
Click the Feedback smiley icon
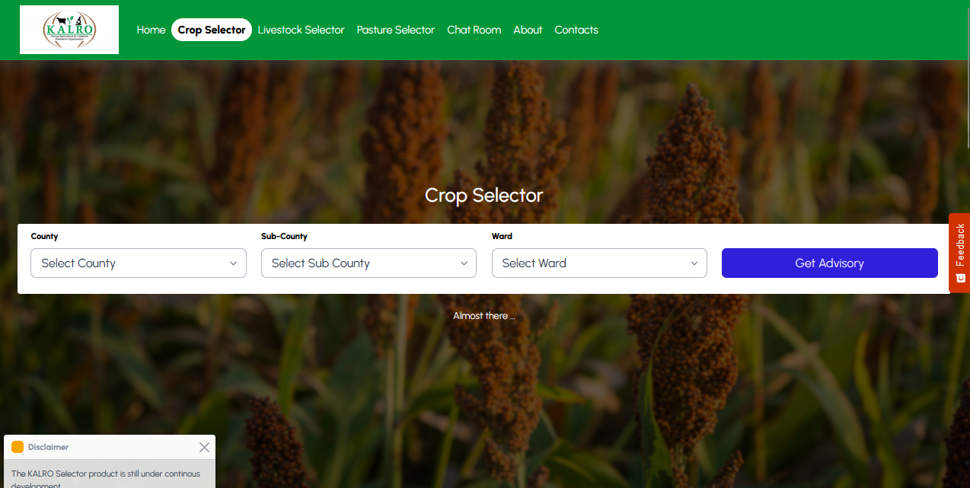960,278
